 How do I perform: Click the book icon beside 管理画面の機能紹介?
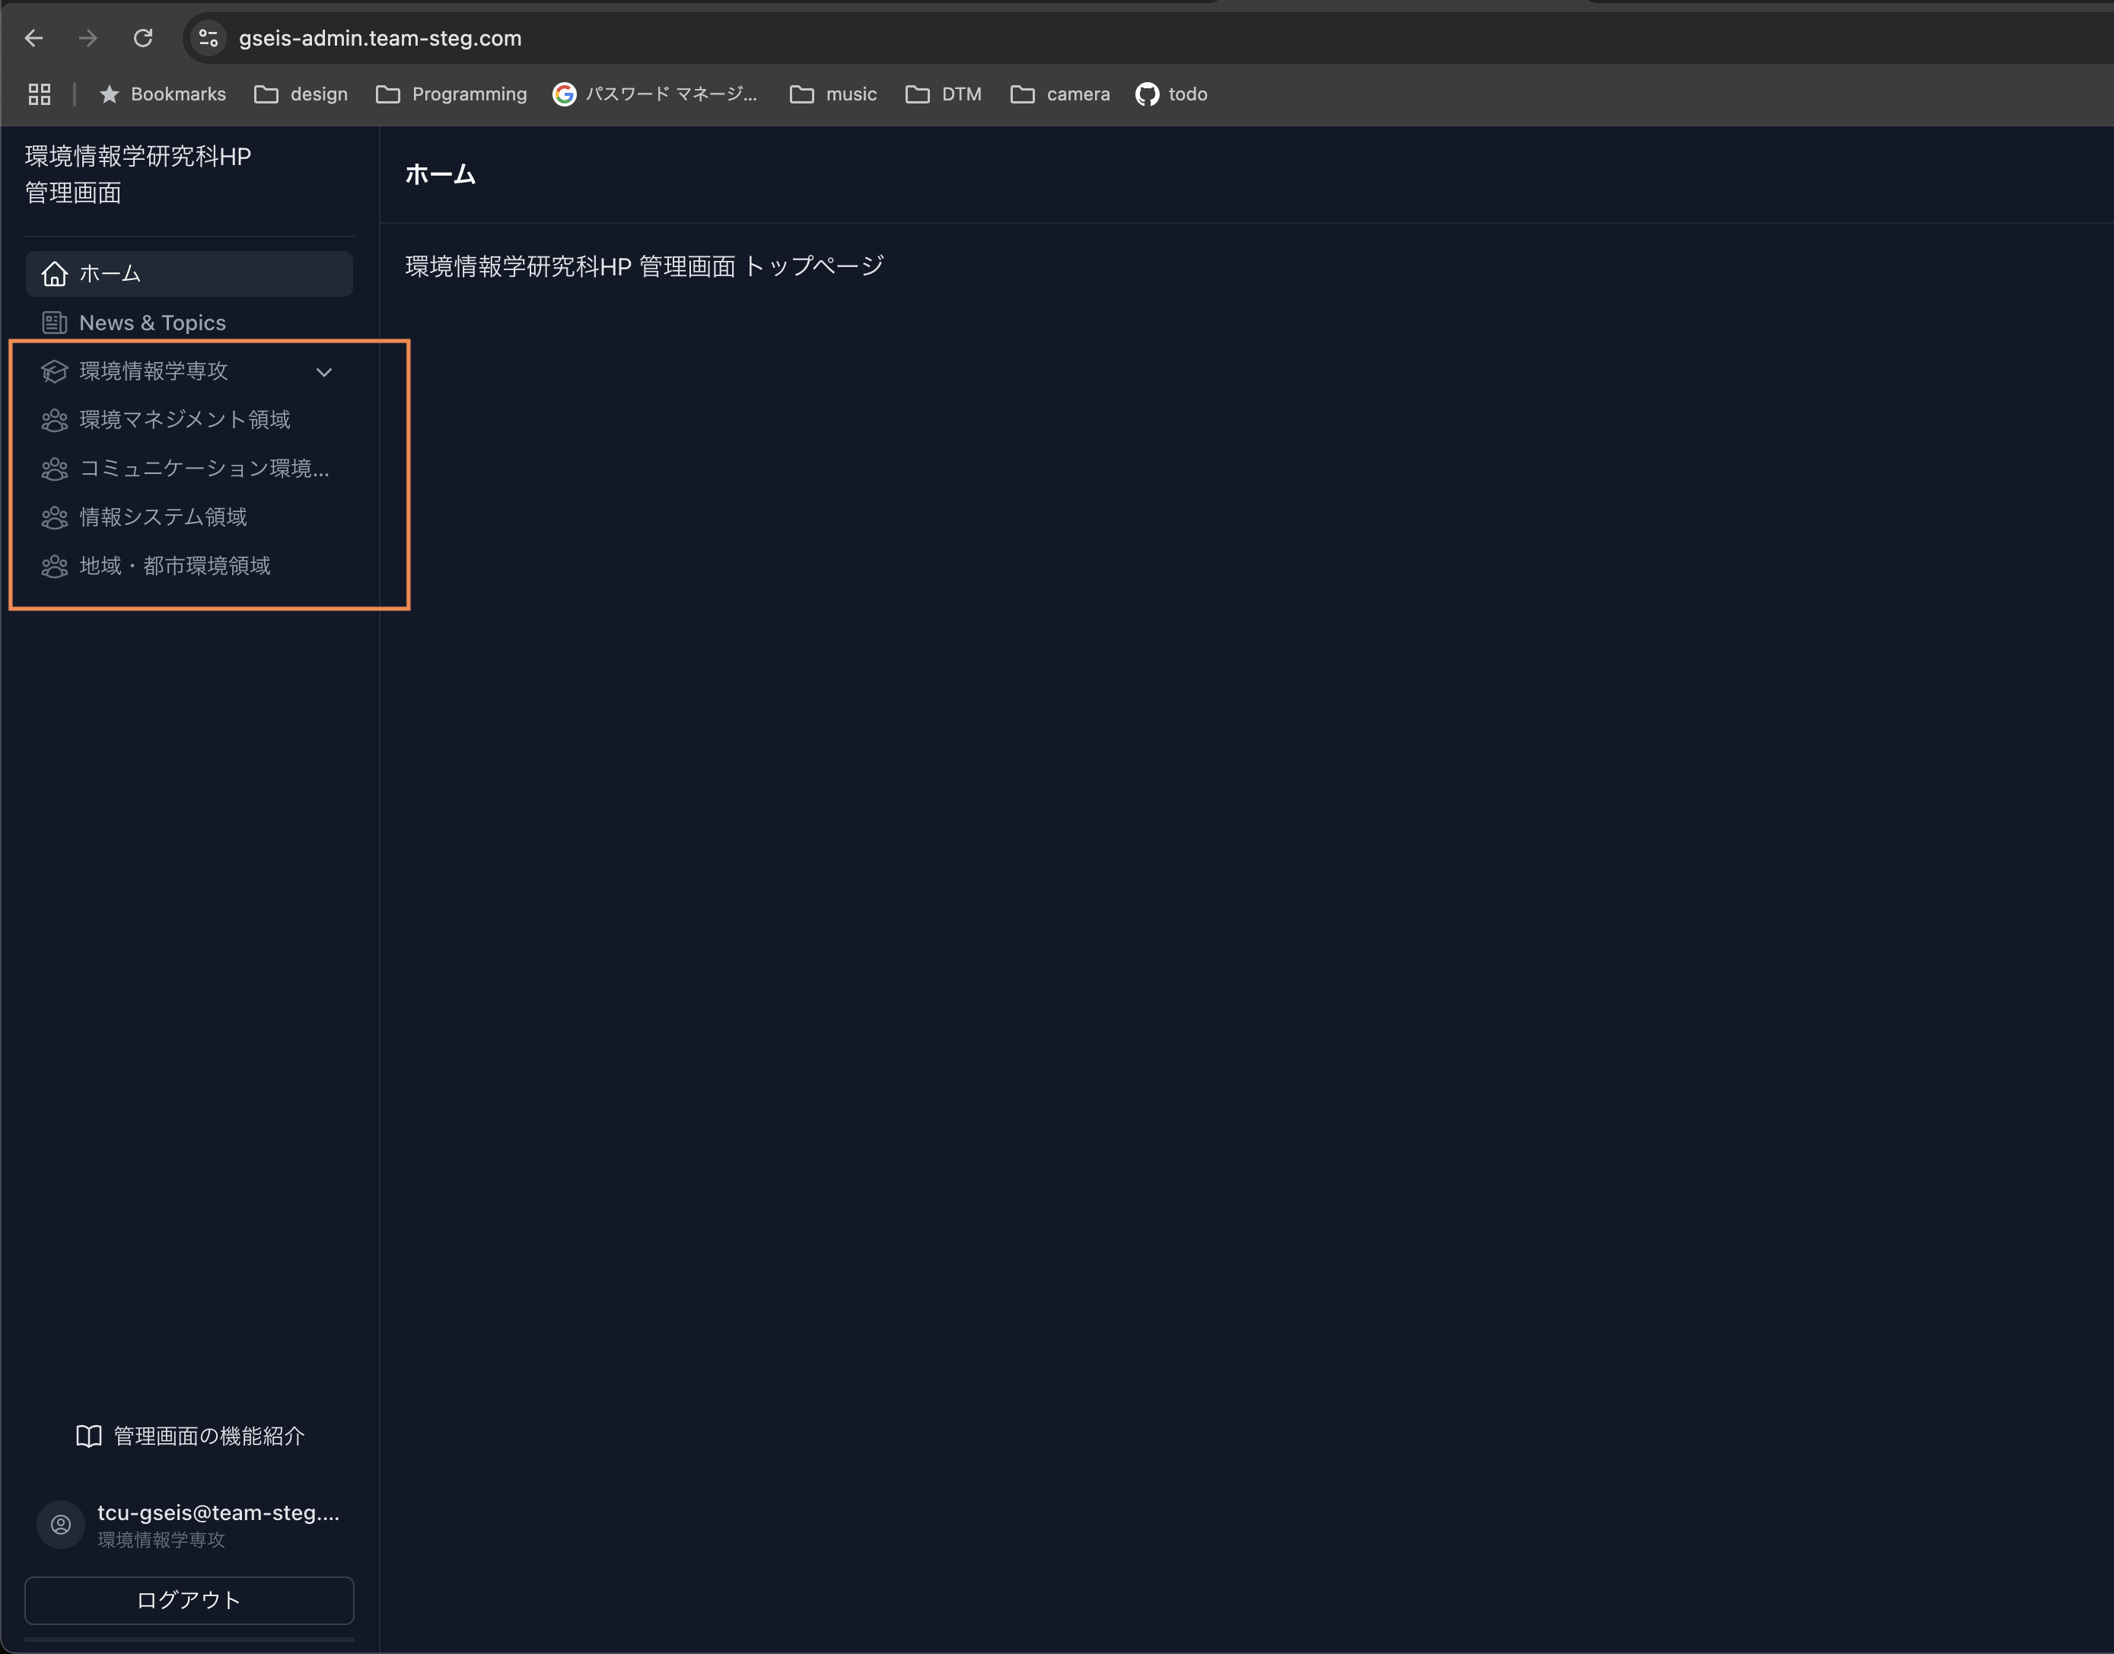coord(89,1436)
